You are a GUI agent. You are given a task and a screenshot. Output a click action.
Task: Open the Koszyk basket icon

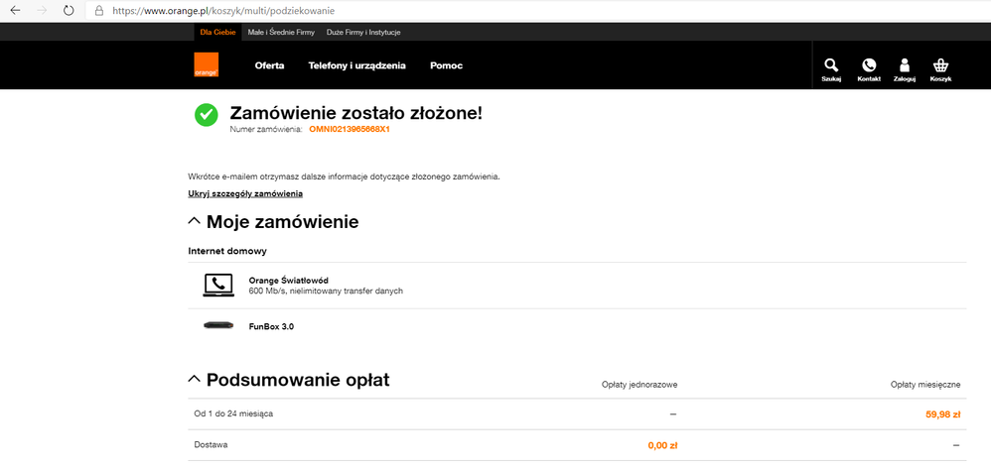939,65
